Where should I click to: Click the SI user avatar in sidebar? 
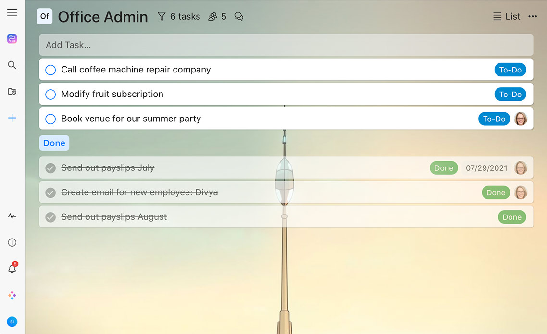click(12, 322)
